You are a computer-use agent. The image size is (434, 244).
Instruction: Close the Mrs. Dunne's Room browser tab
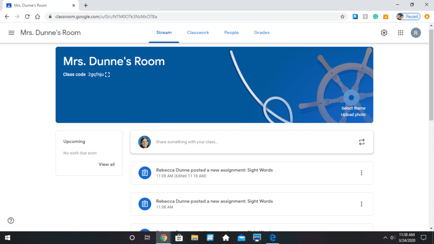[x=74, y=5]
